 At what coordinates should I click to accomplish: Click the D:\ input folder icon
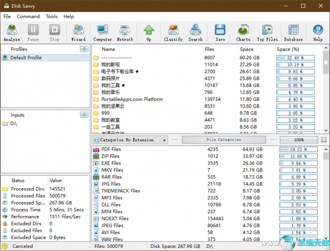click(5, 124)
